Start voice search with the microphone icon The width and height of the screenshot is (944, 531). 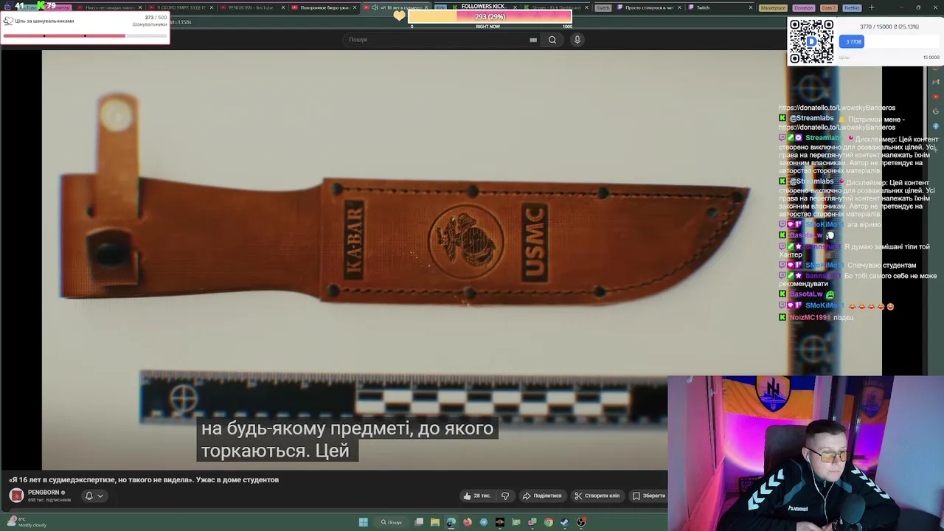pyautogui.click(x=577, y=40)
